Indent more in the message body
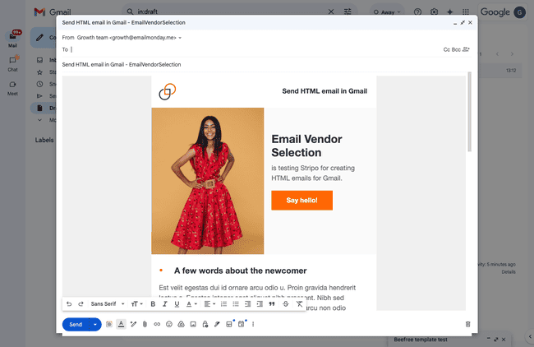 click(x=260, y=303)
